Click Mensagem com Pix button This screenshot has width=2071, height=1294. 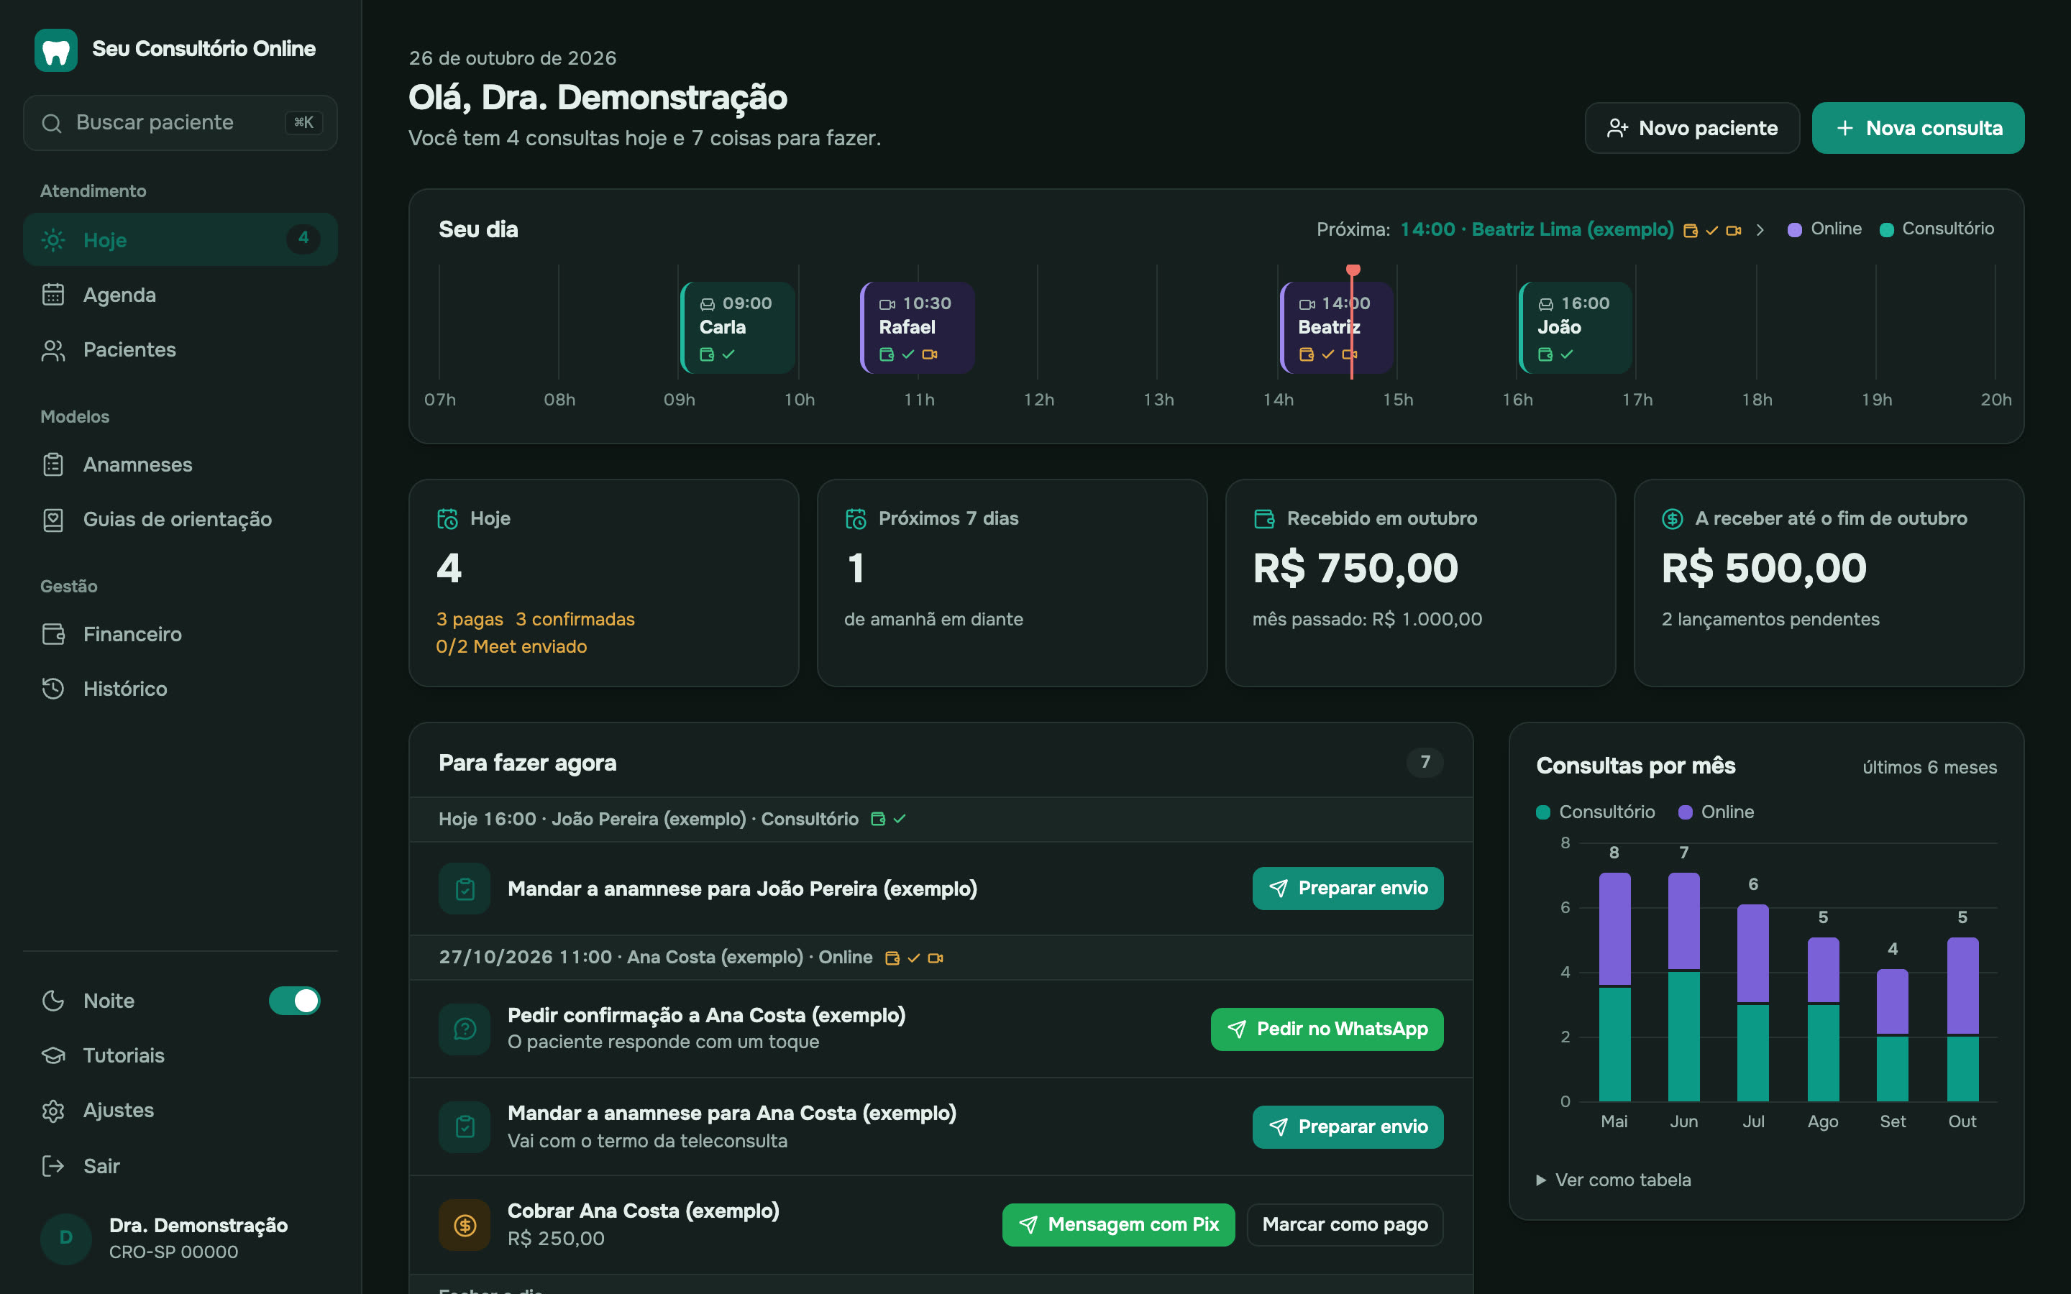[1118, 1225]
